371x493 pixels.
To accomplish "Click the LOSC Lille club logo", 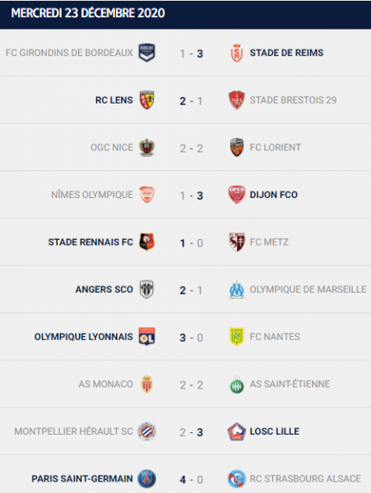I will coord(237,431).
